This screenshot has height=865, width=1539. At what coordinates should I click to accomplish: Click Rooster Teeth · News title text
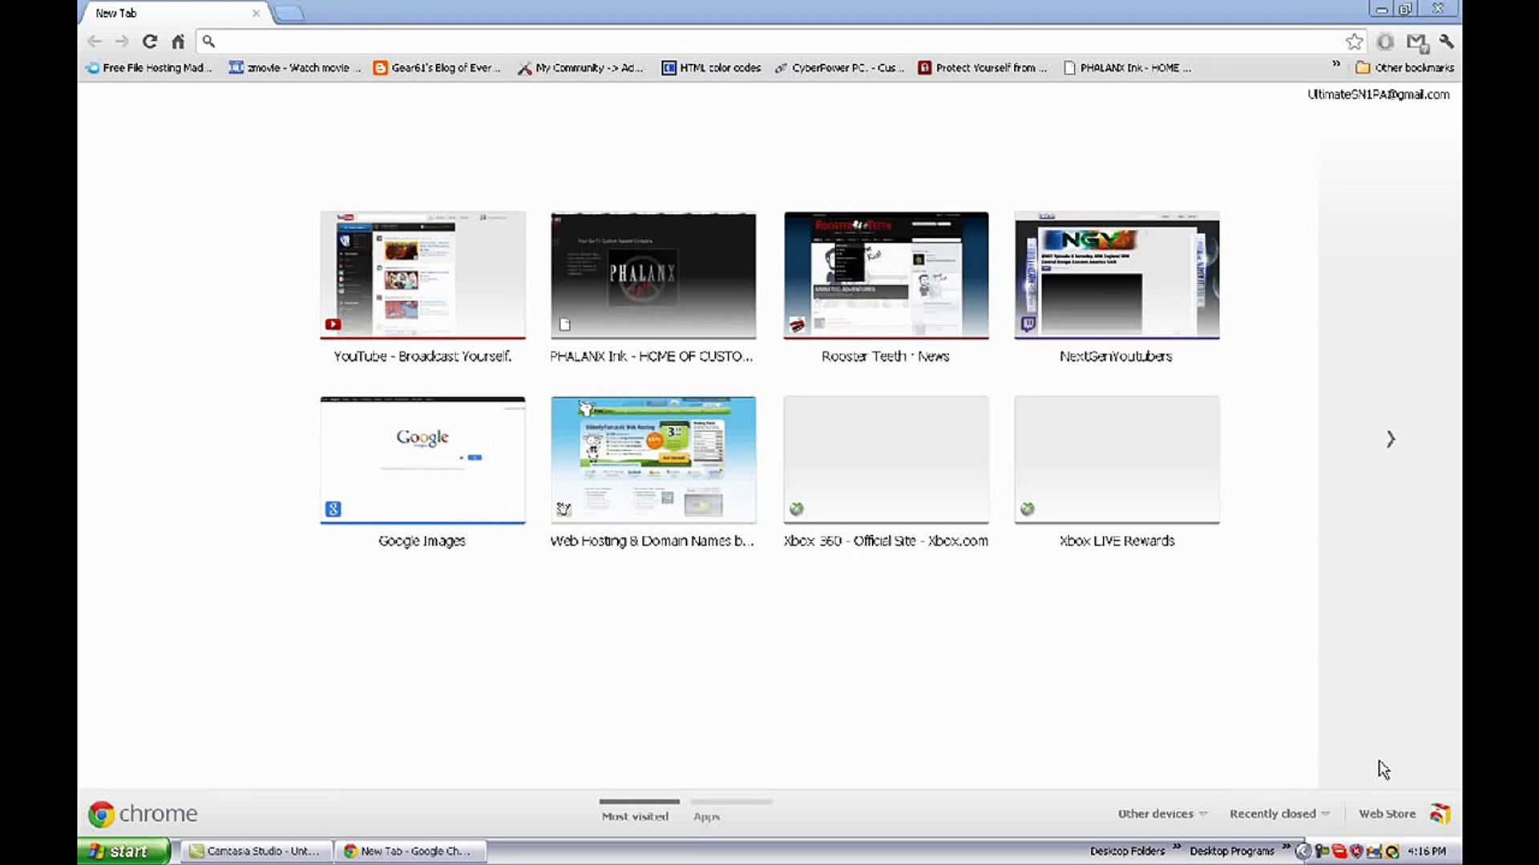coord(886,356)
